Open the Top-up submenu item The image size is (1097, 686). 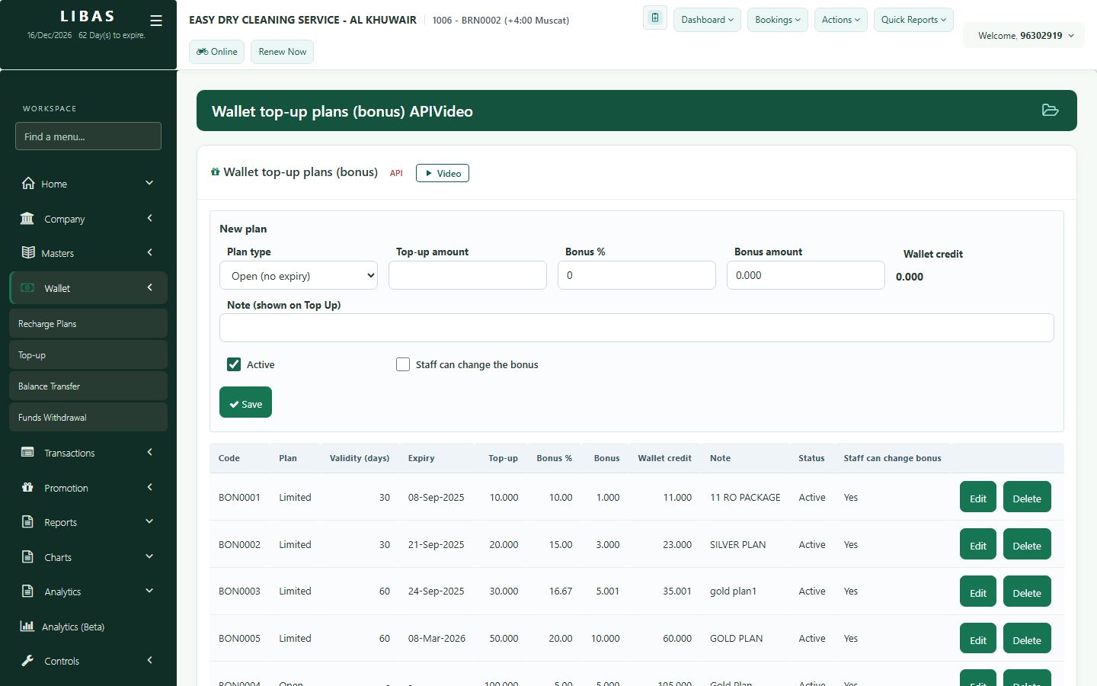click(x=88, y=354)
